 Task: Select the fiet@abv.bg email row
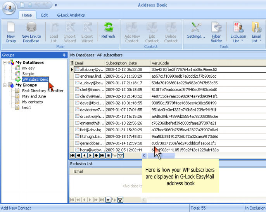[x=87, y=129]
